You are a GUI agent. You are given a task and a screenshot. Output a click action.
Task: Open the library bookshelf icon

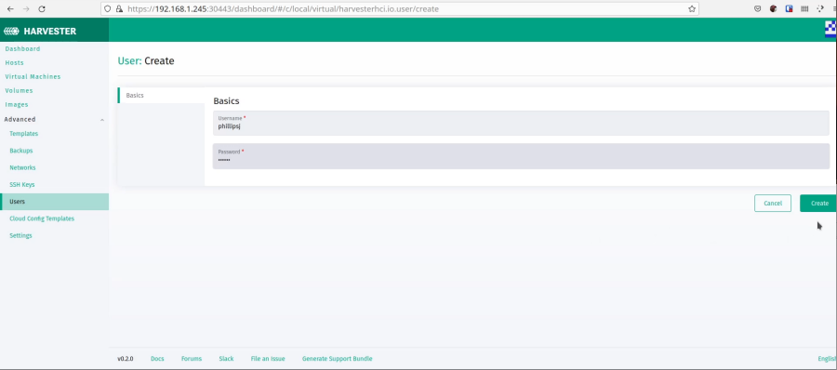(x=804, y=9)
